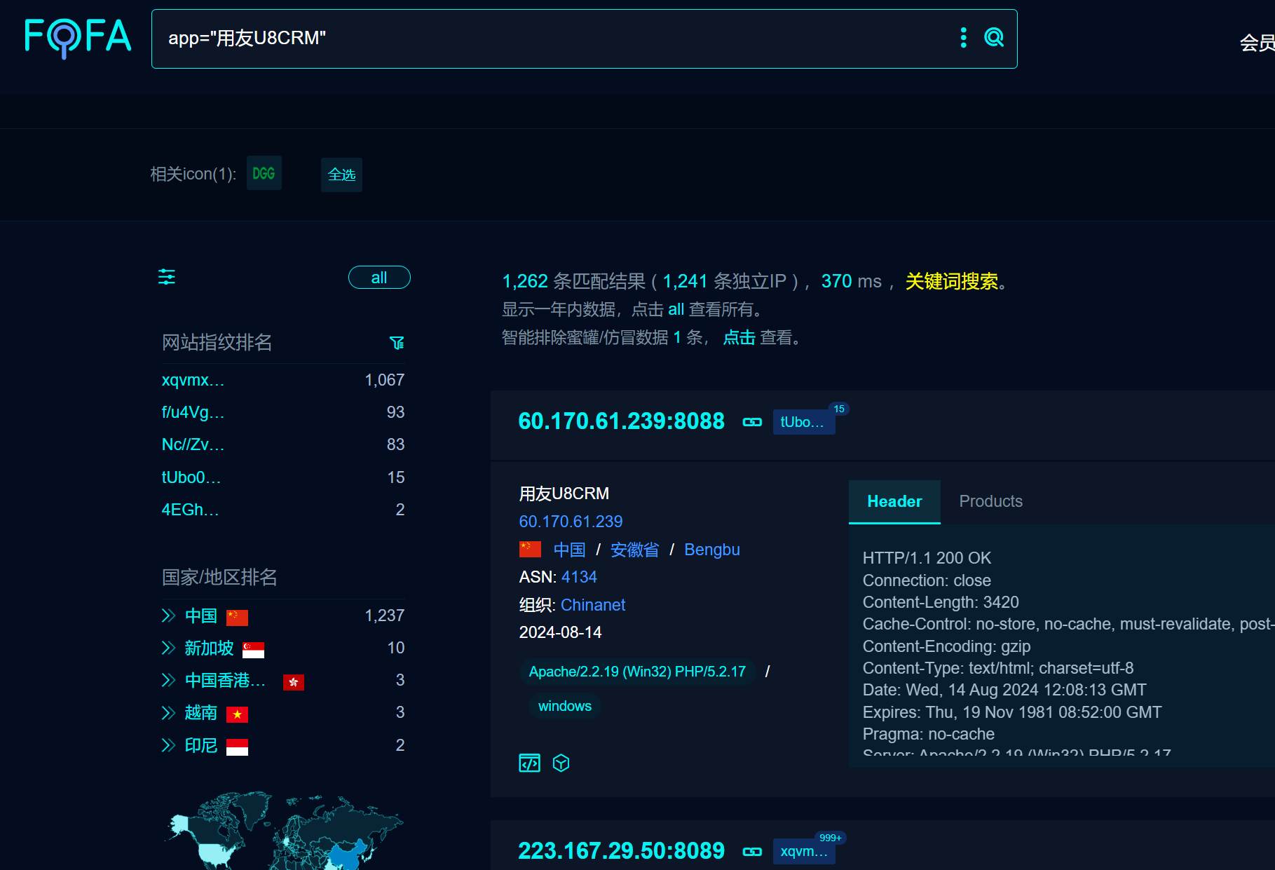Open the three-dot search options menu
The height and width of the screenshot is (870, 1275).
coord(964,38)
